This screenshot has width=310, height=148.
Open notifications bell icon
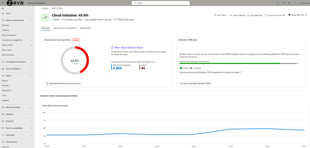click(x=278, y=3)
